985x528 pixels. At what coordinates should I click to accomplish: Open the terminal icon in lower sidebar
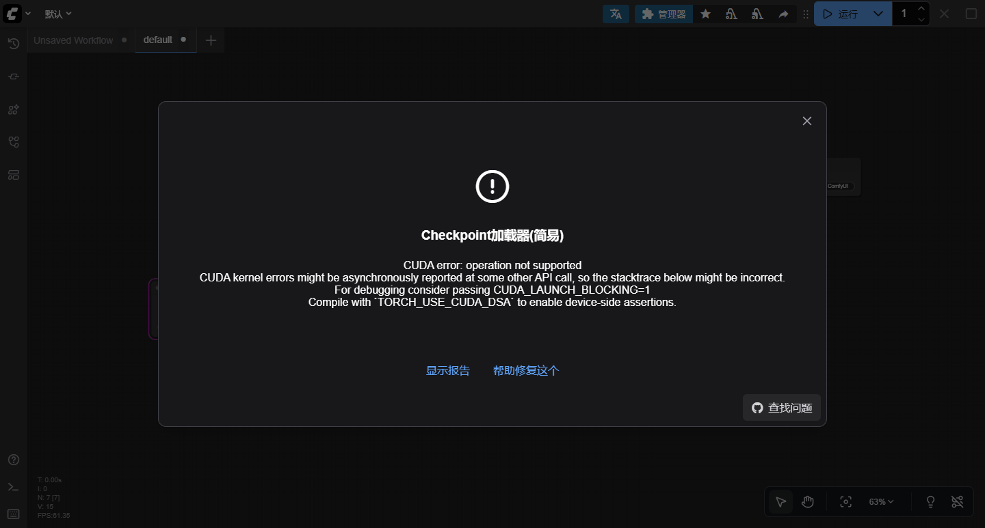click(13, 486)
